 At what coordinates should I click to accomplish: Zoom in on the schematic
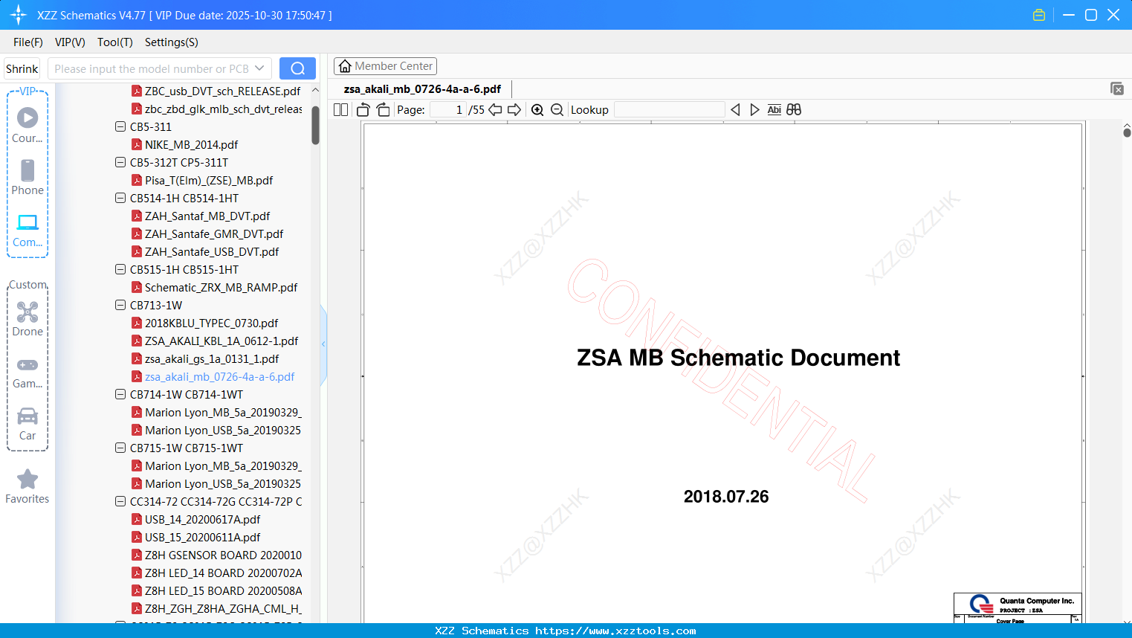coord(537,110)
